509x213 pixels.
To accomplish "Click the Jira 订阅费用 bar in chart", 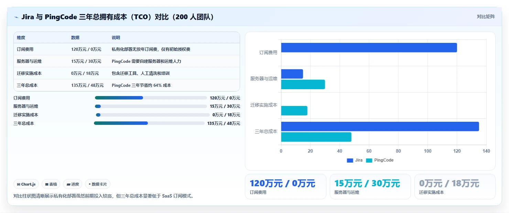I will [369, 48].
